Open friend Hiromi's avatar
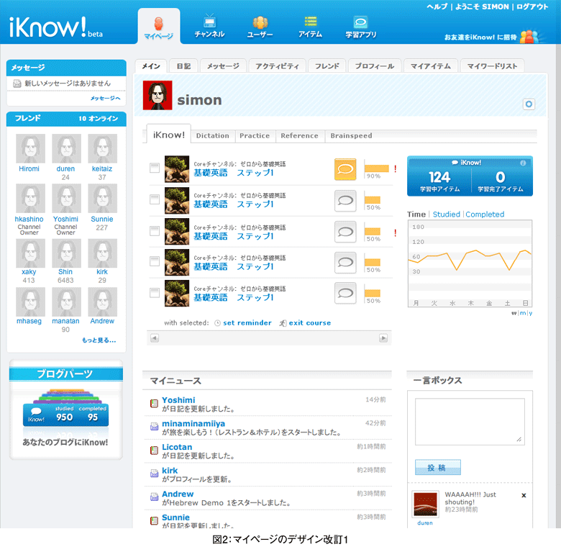The image size is (561, 547). (30, 148)
